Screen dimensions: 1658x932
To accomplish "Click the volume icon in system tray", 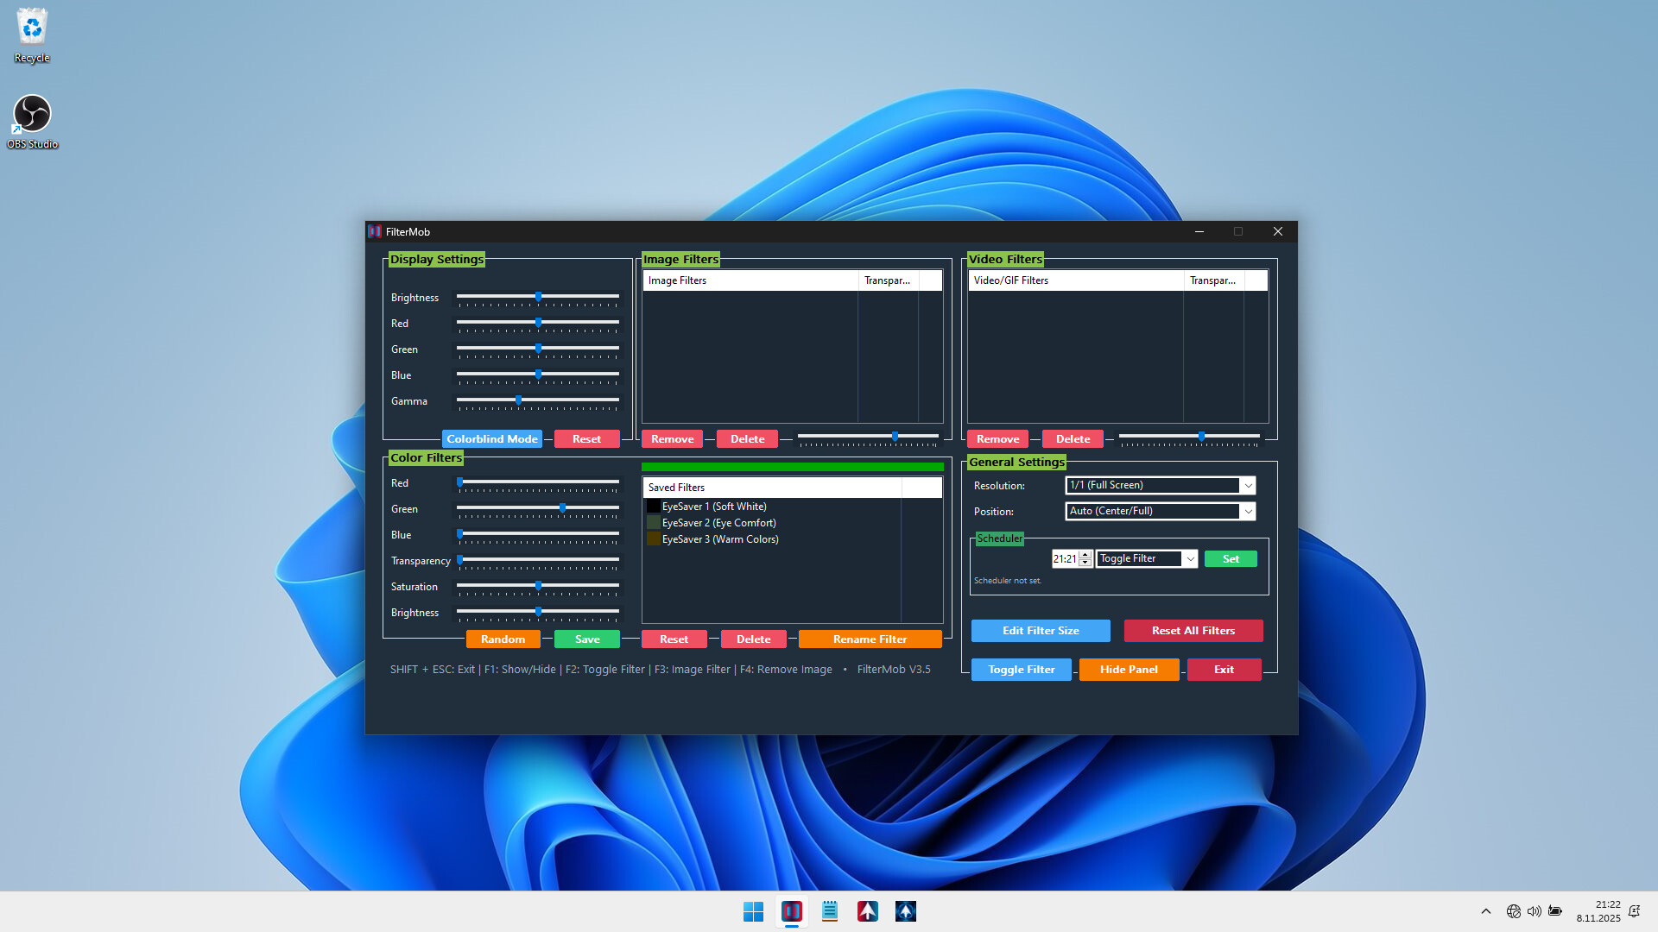I will coord(1534,911).
